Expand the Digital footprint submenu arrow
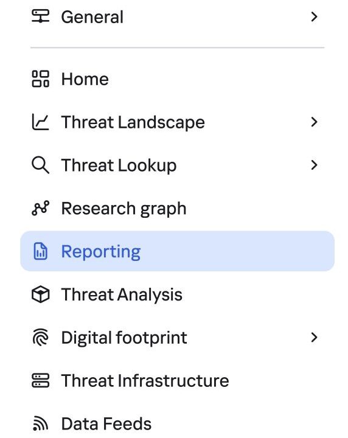Screen dimensions: 348x438 314,338
